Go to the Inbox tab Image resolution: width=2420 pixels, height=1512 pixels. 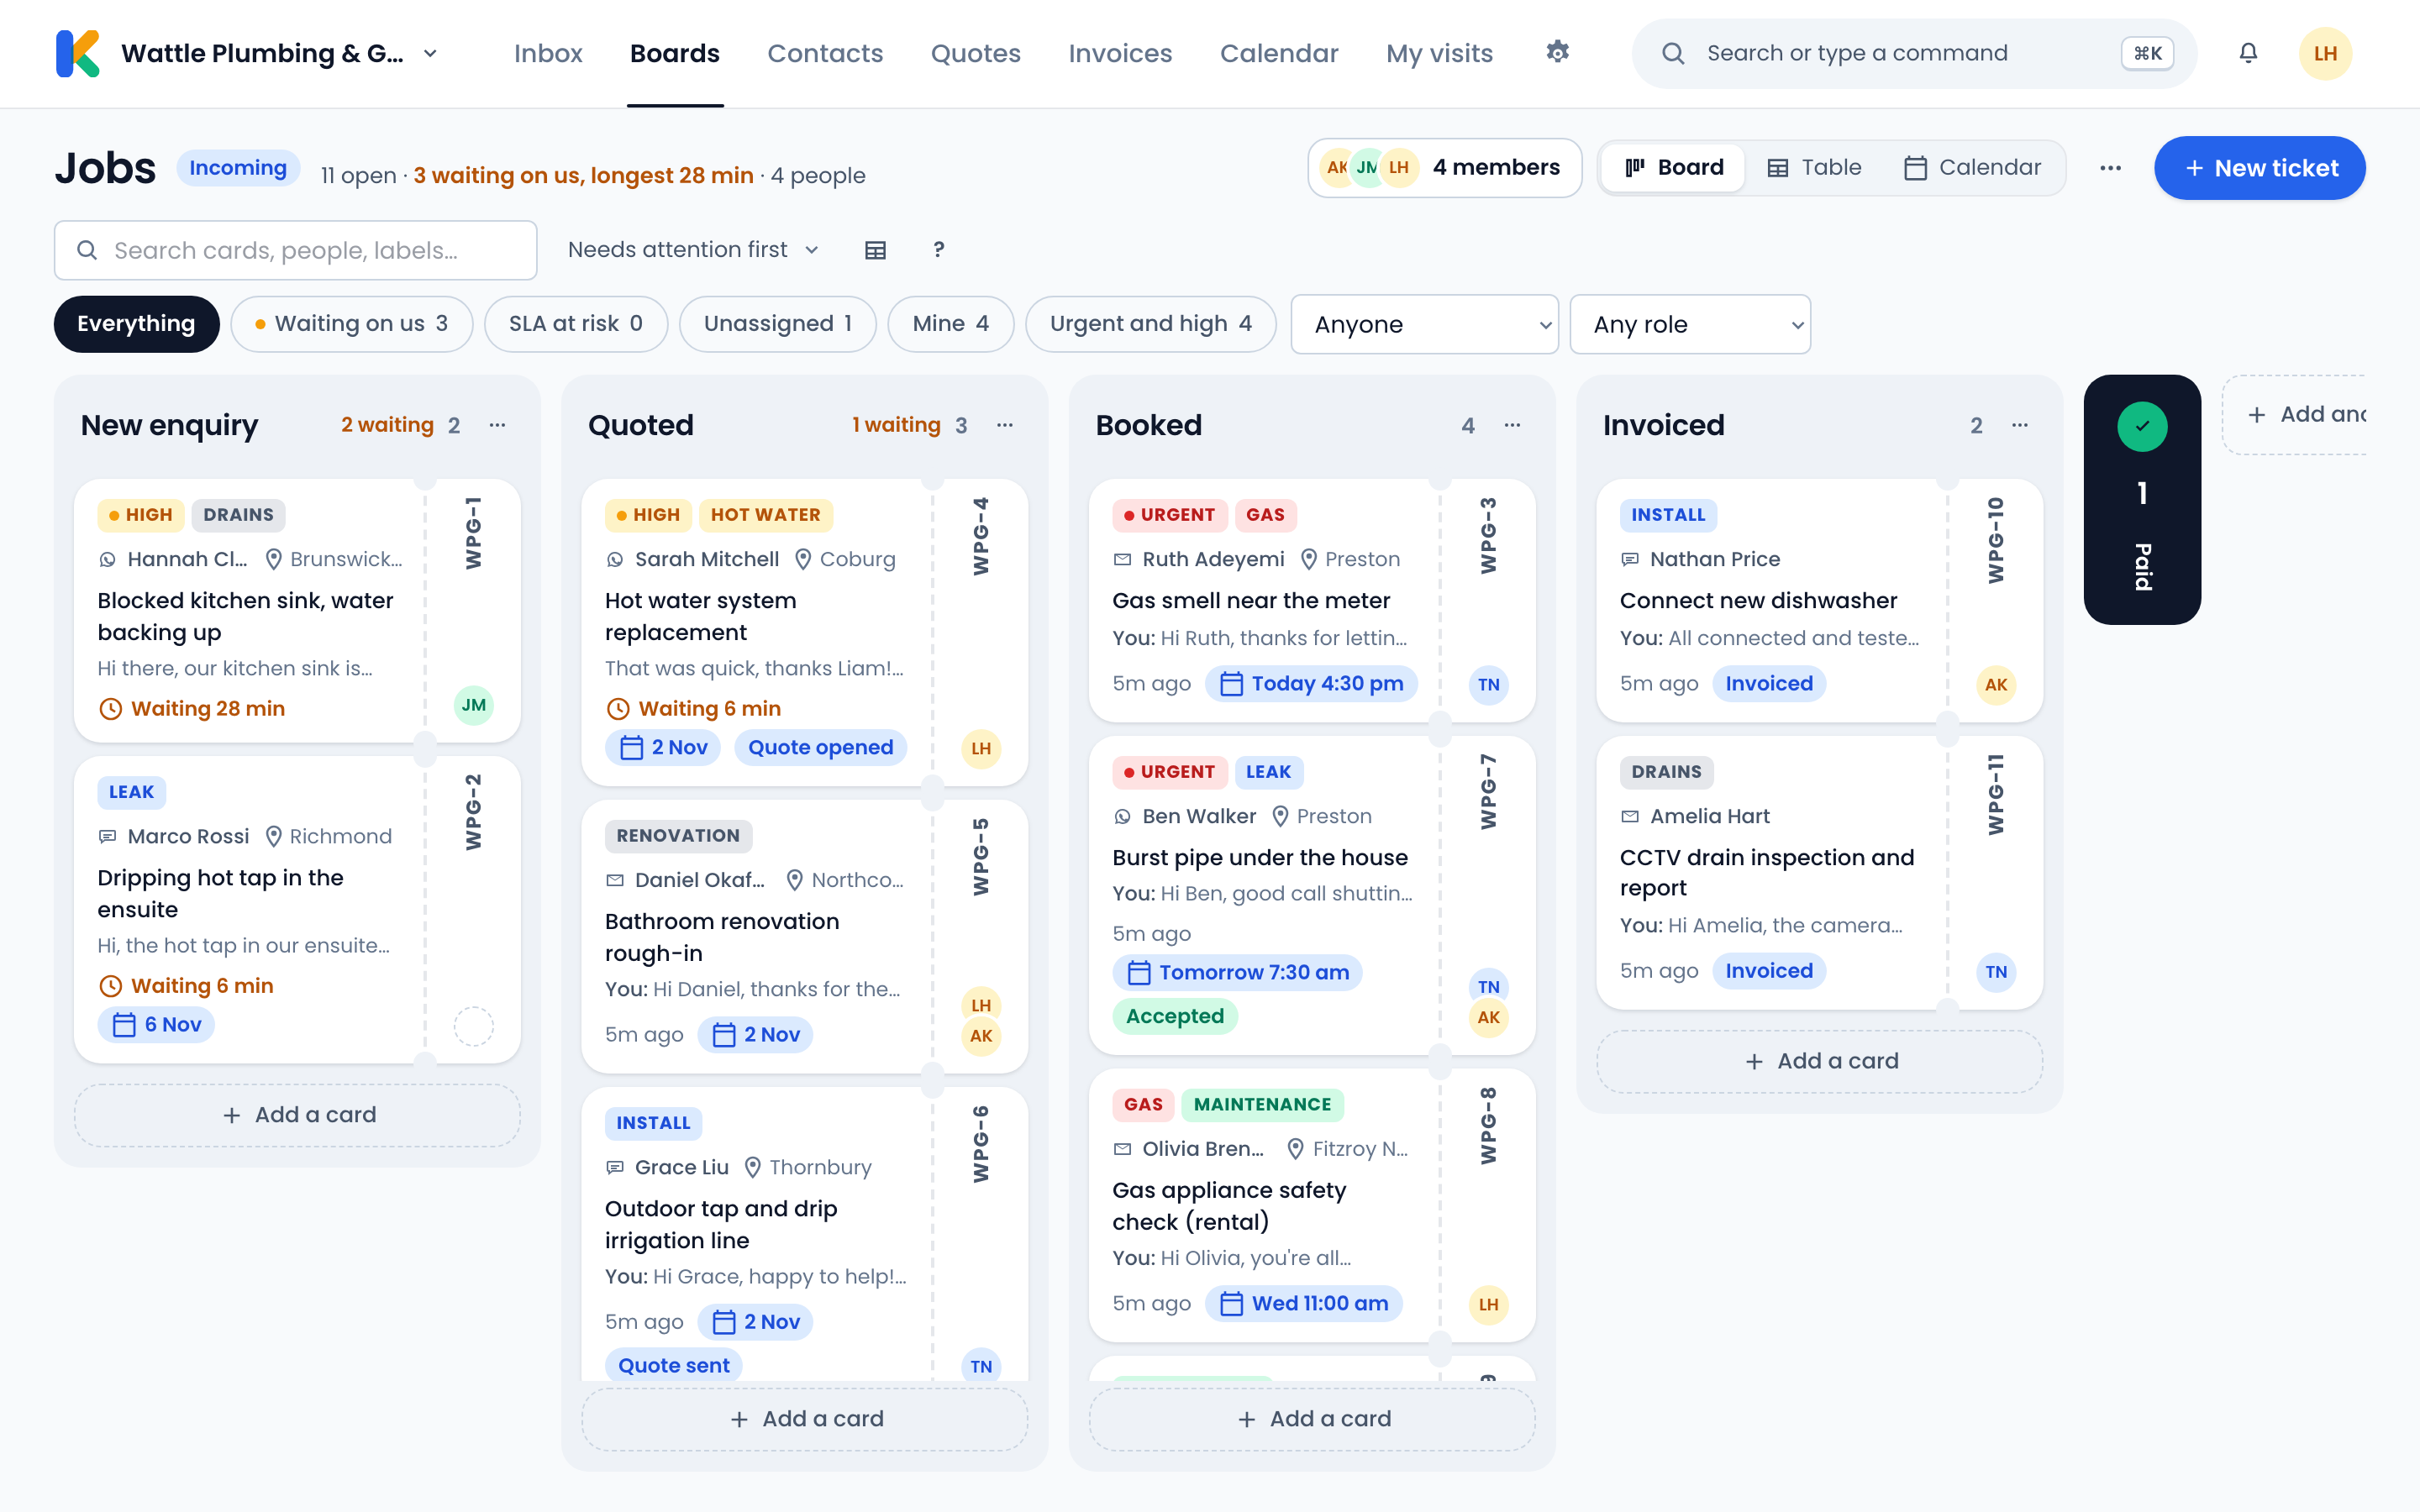click(x=548, y=54)
